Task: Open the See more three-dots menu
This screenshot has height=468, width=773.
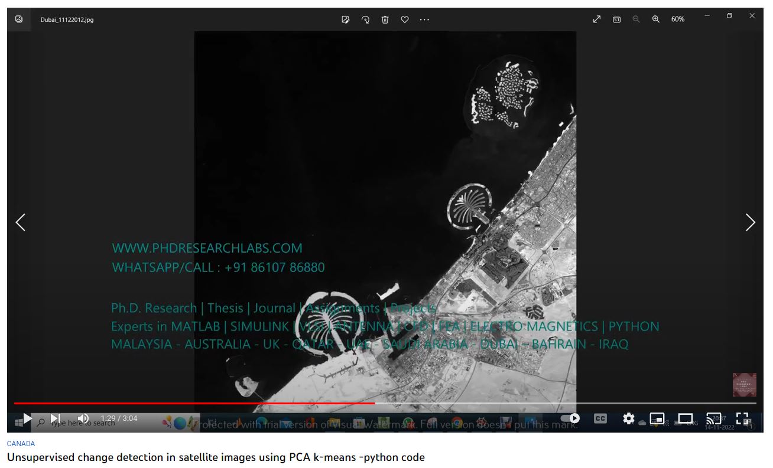Action: (424, 19)
